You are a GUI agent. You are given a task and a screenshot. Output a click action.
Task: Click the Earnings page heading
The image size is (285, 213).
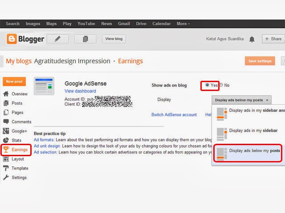click(130, 61)
